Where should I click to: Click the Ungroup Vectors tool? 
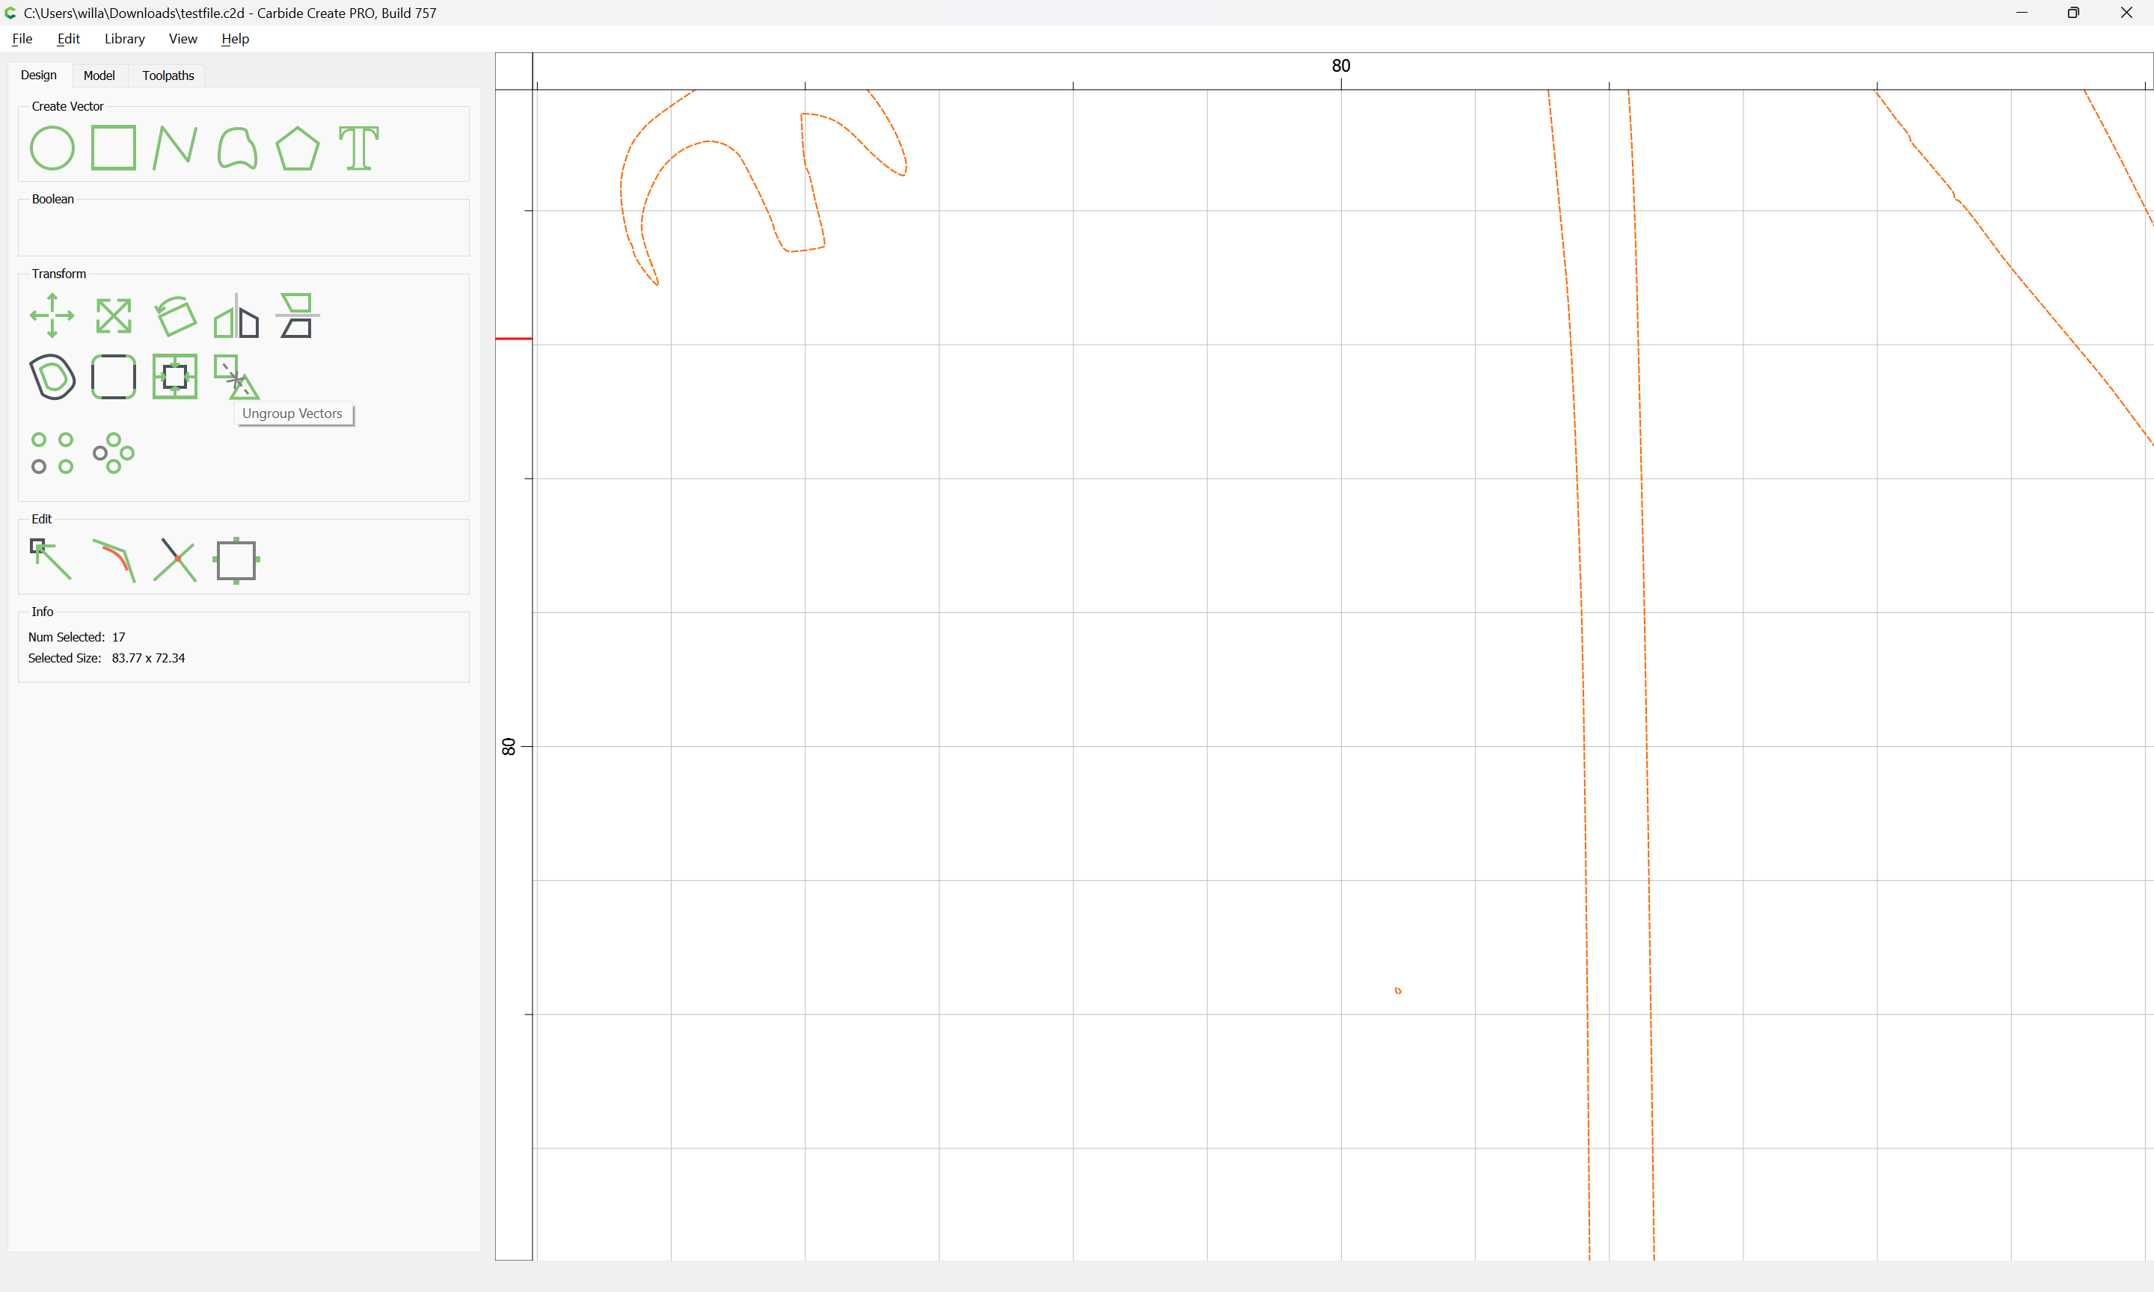click(236, 376)
